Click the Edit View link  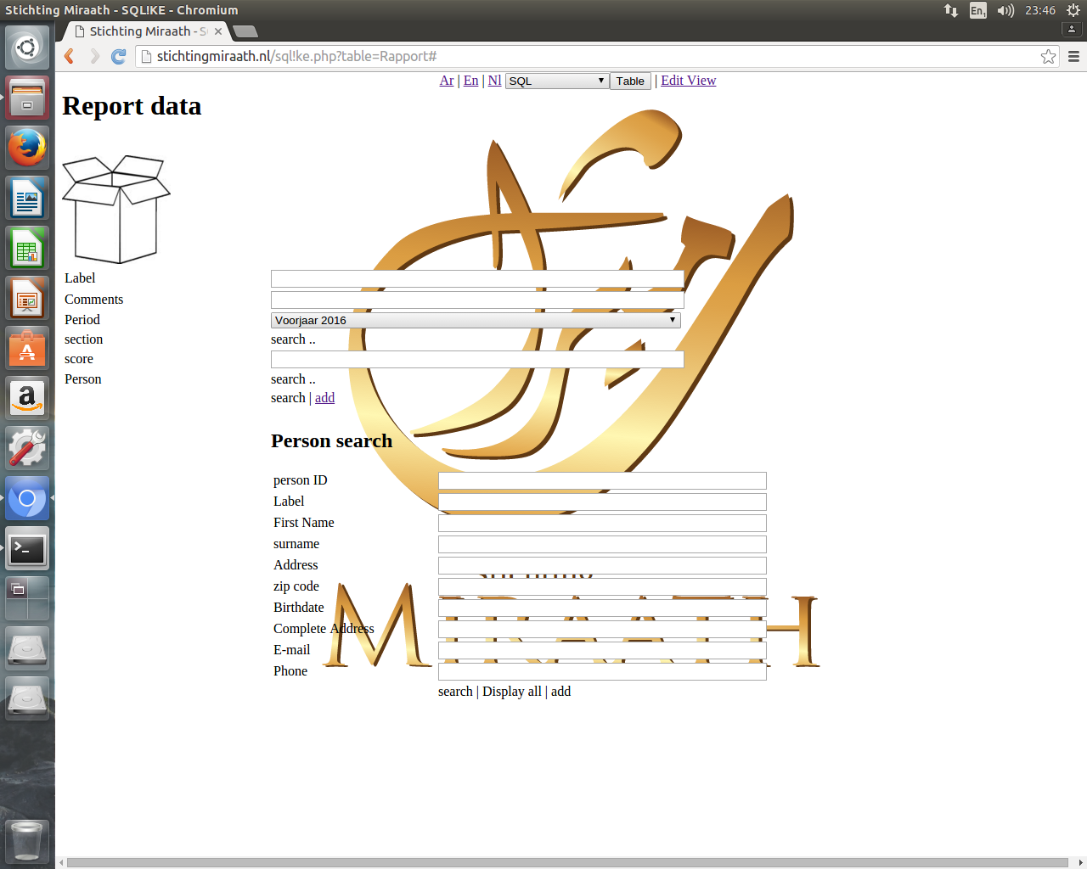click(x=688, y=81)
